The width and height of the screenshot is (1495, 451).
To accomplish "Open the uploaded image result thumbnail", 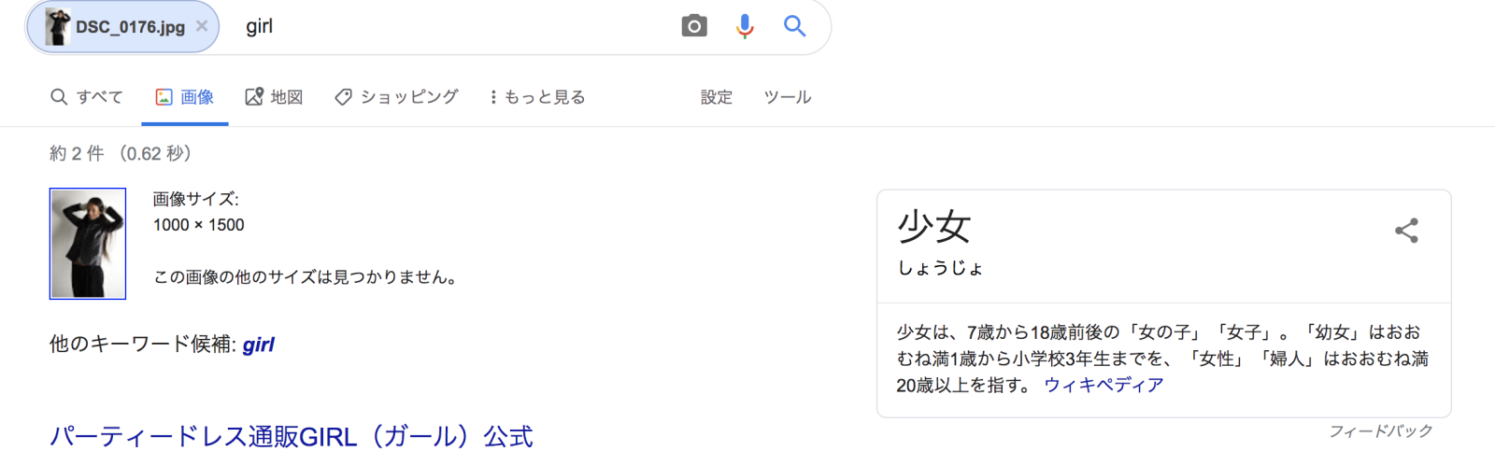I will tap(88, 244).
